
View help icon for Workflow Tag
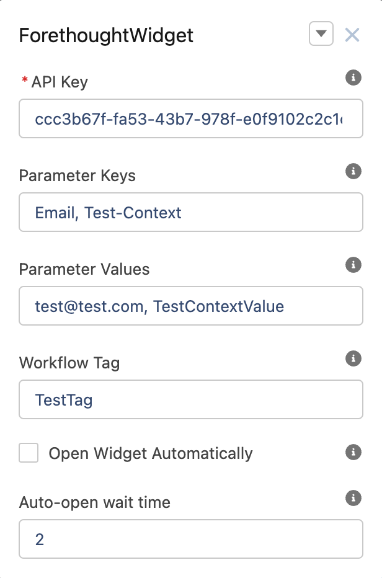click(x=353, y=358)
